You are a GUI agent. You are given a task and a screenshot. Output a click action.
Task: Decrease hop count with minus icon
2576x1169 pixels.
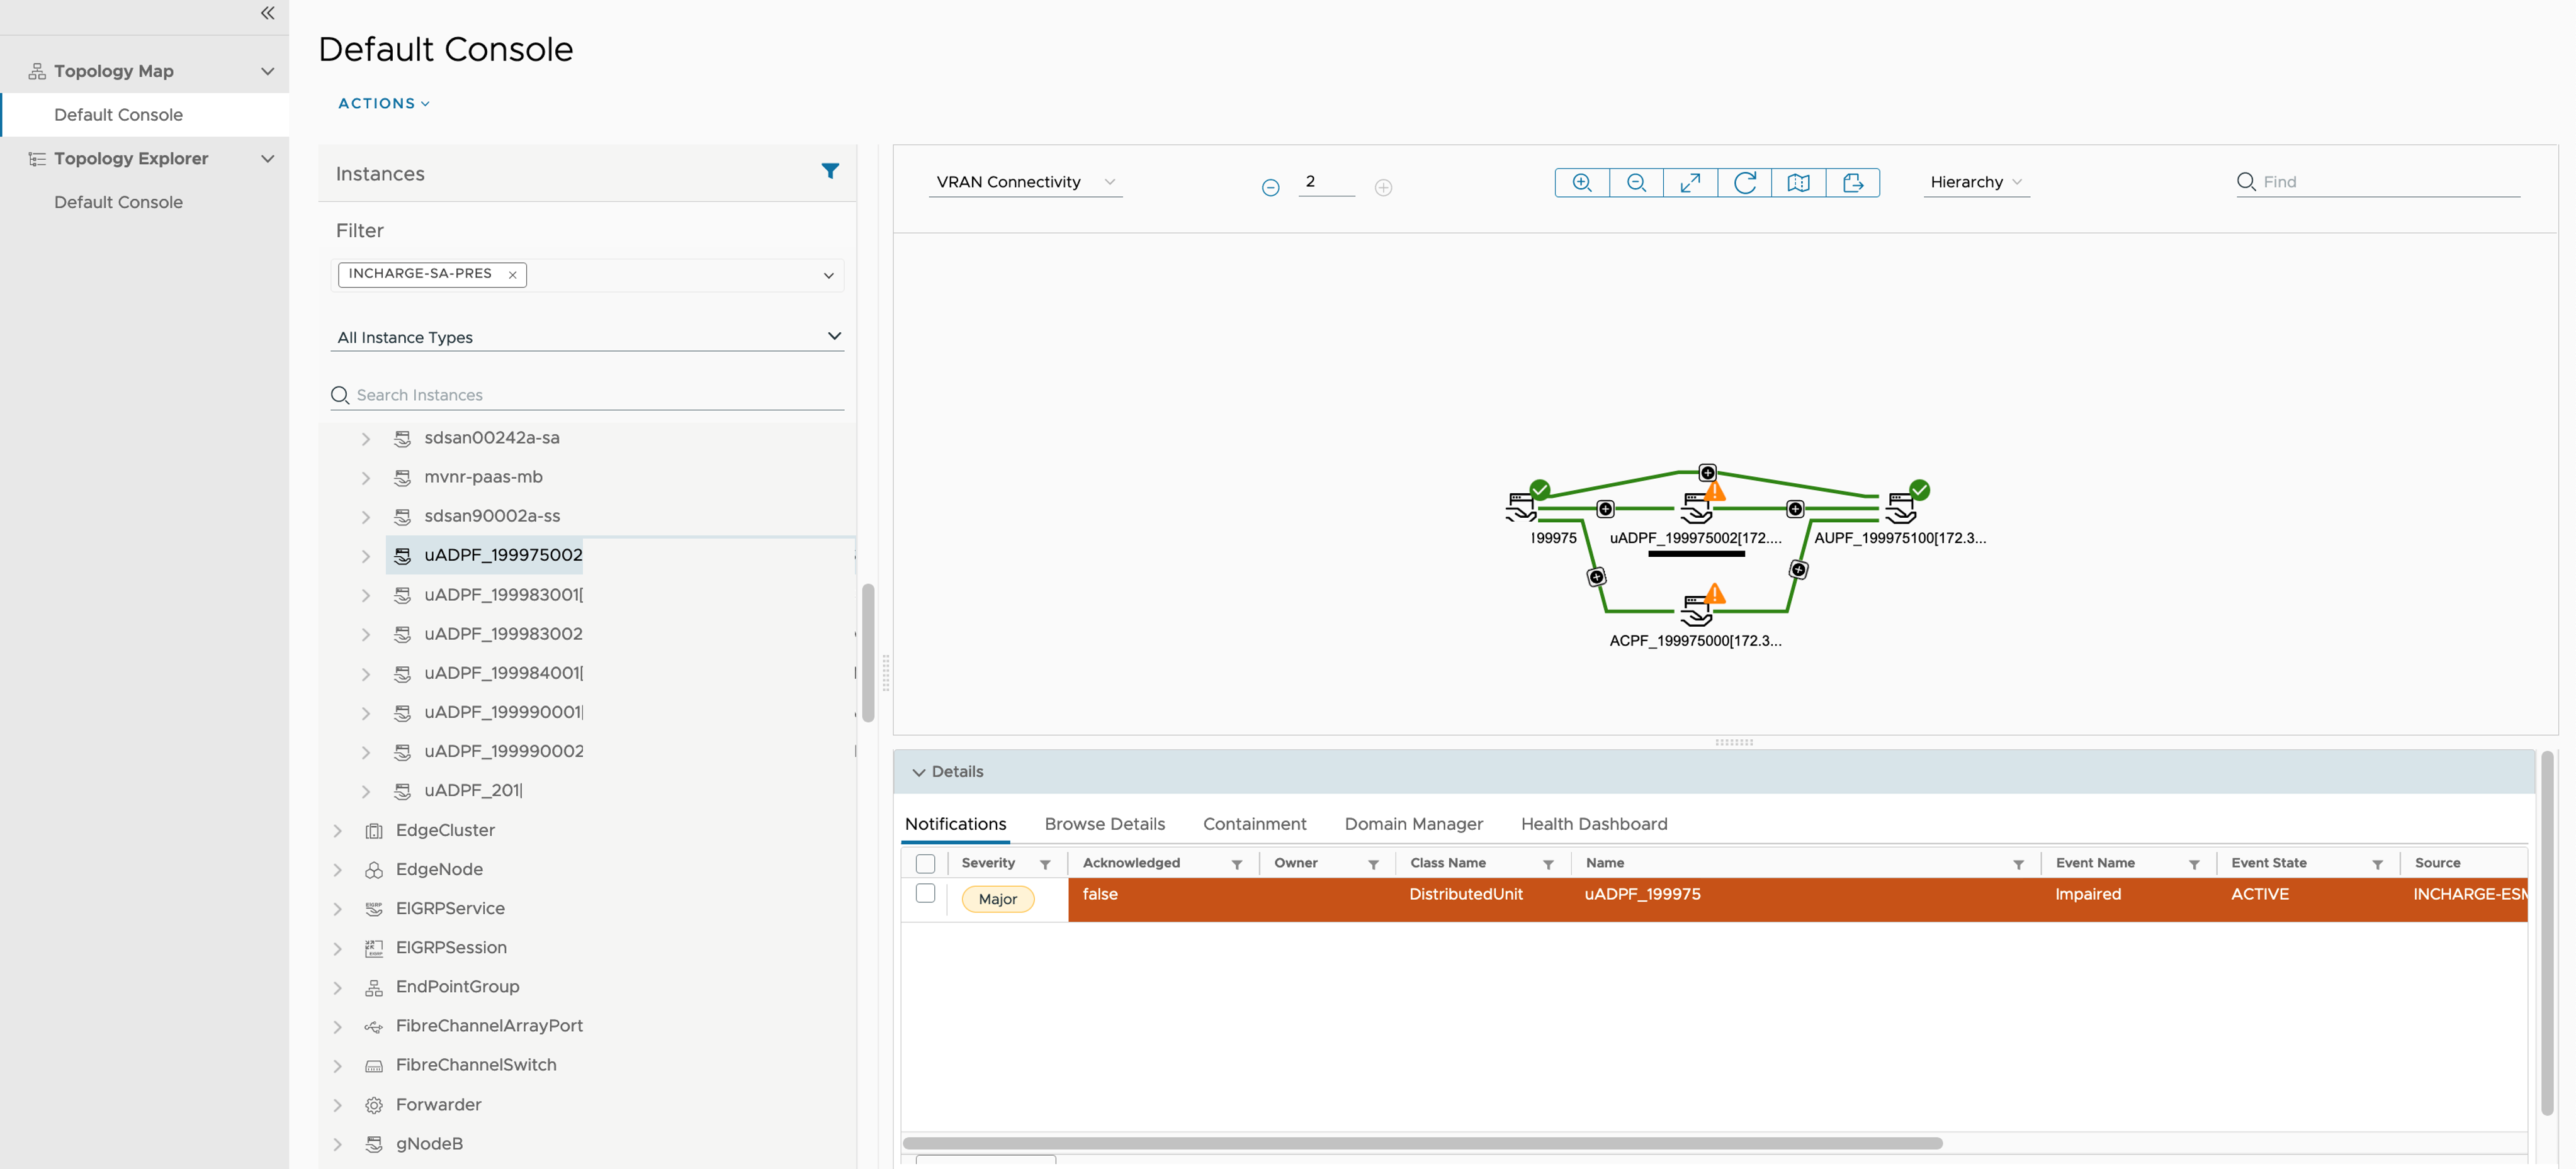(x=1270, y=188)
